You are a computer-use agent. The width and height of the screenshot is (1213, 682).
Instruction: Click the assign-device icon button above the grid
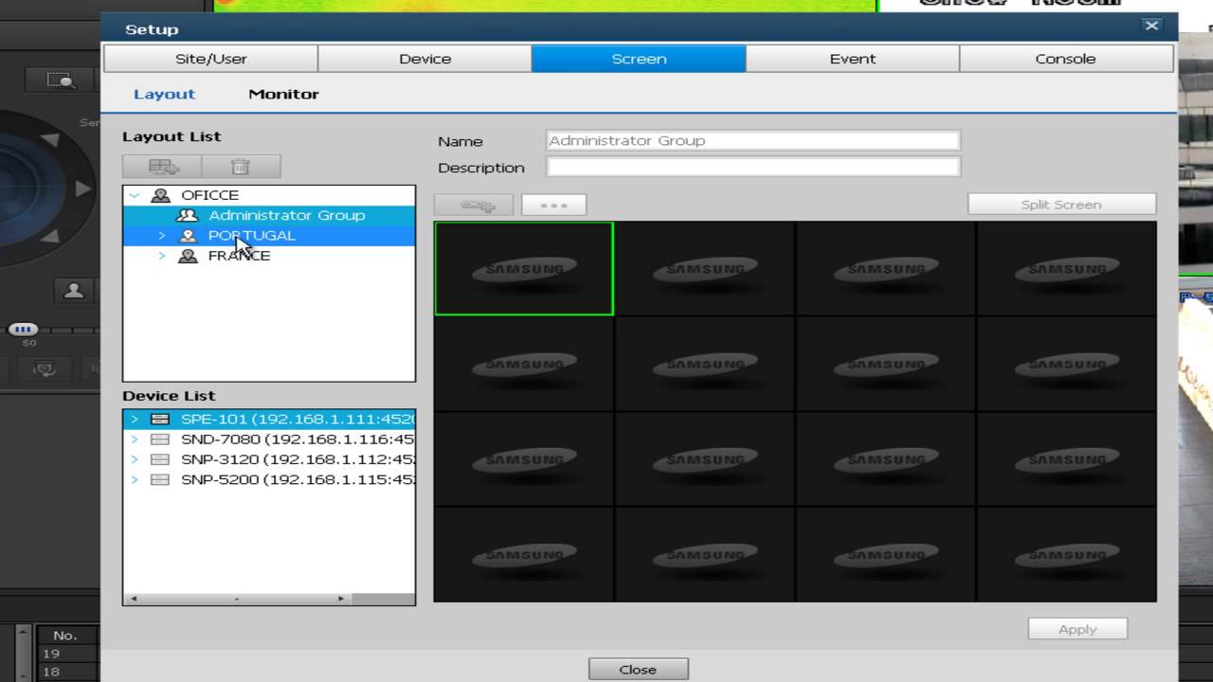click(x=474, y=205)
